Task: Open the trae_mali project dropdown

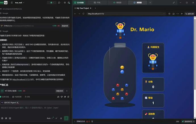Action: tap(20, 3)
